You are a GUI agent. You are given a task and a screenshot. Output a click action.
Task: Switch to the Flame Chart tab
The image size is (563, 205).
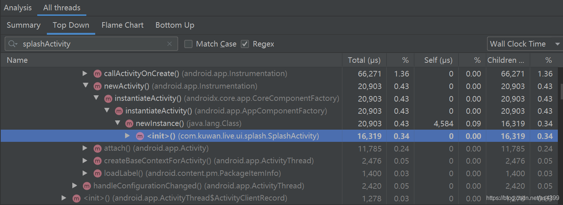point(122,25)
